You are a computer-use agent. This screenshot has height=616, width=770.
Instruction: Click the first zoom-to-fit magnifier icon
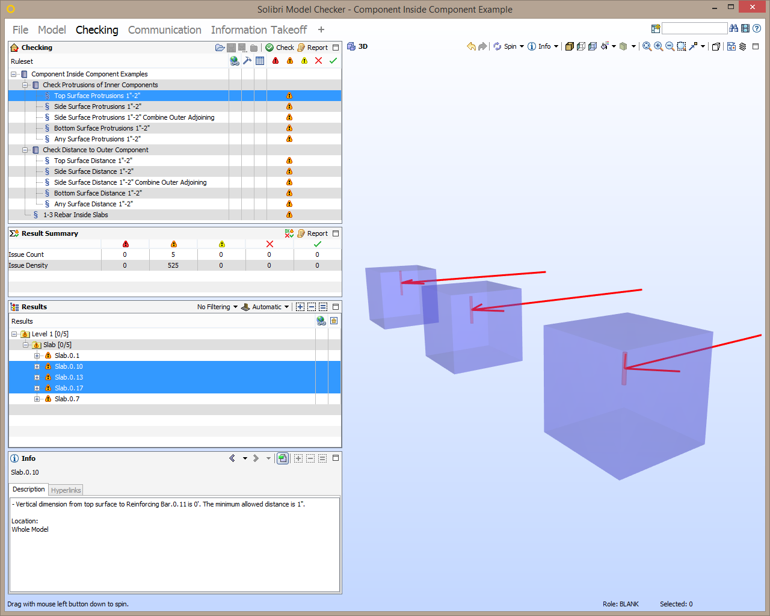click(647, 46)
